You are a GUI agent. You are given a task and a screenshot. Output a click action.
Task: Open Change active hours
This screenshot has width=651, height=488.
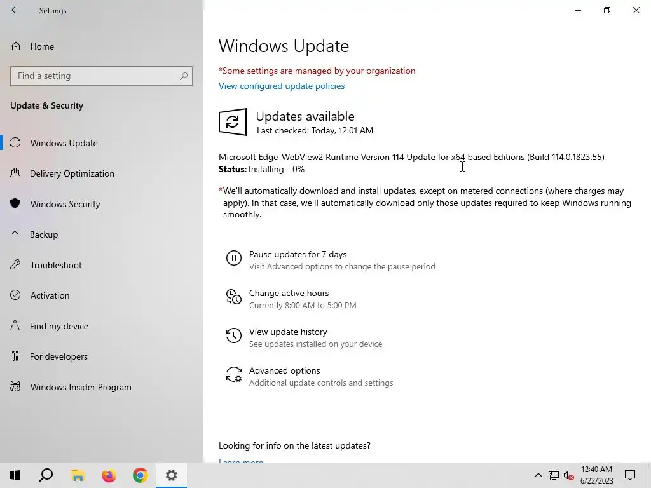[x=289, y=293]
